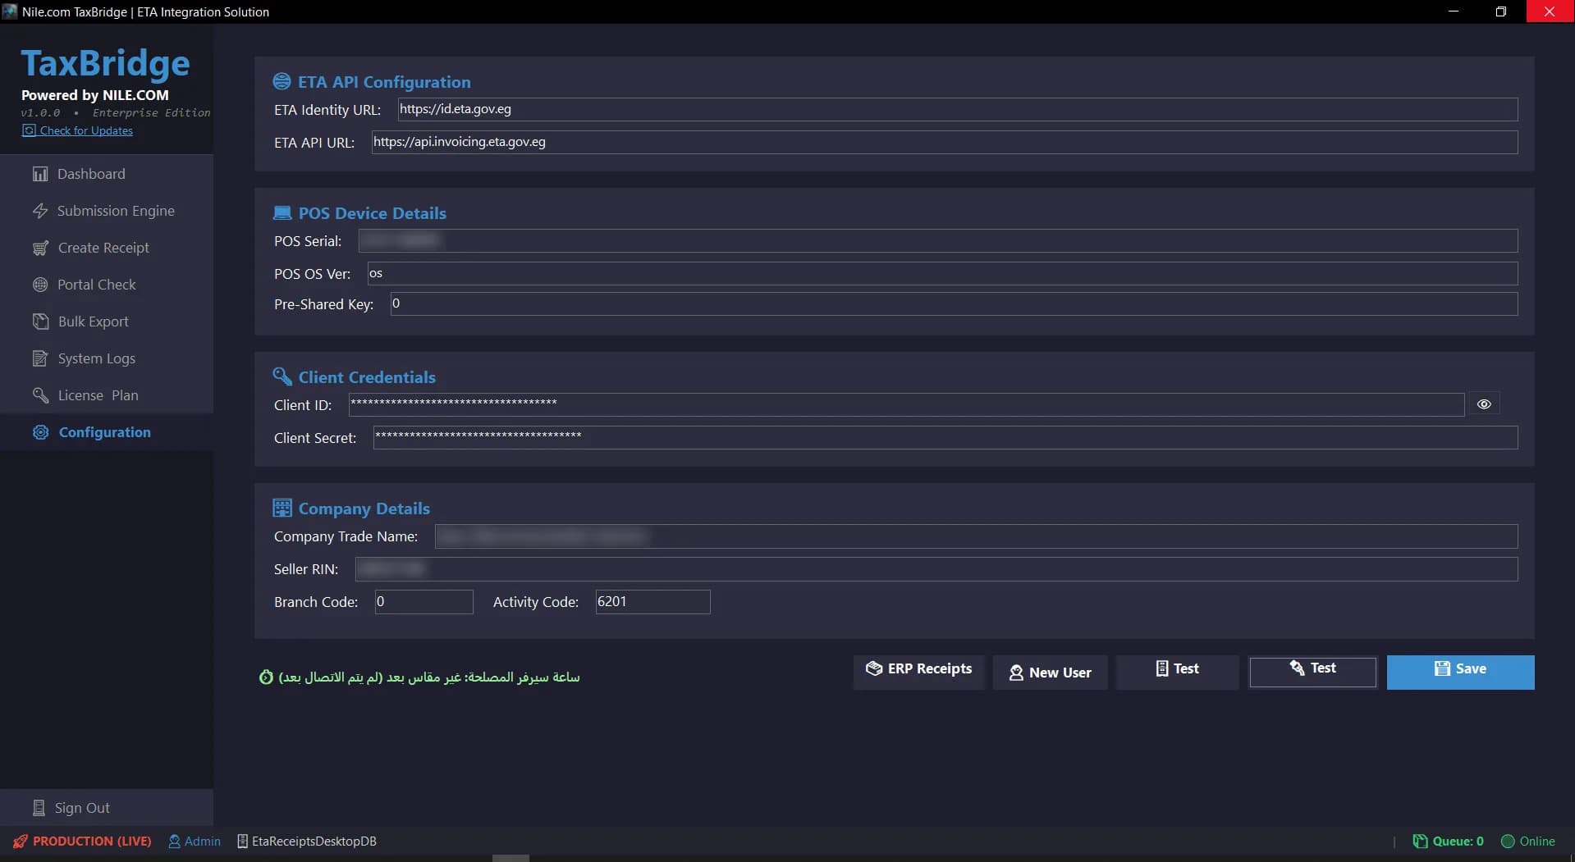Image resolution: width=1575 pixels, height=862 pixels.
Task: Open ERP Receipts
Action: (x=918, y=672)
